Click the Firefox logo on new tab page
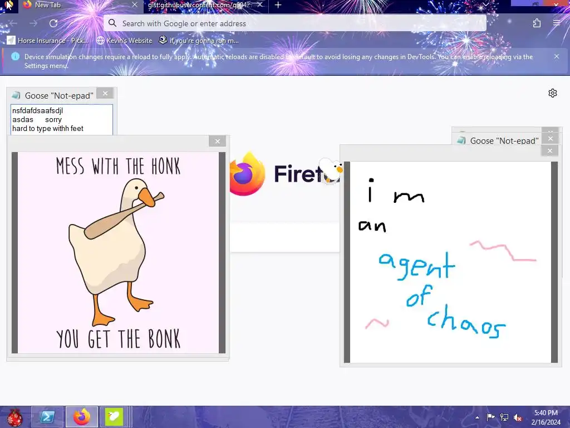The image size is (570, 428). point(247,174)
